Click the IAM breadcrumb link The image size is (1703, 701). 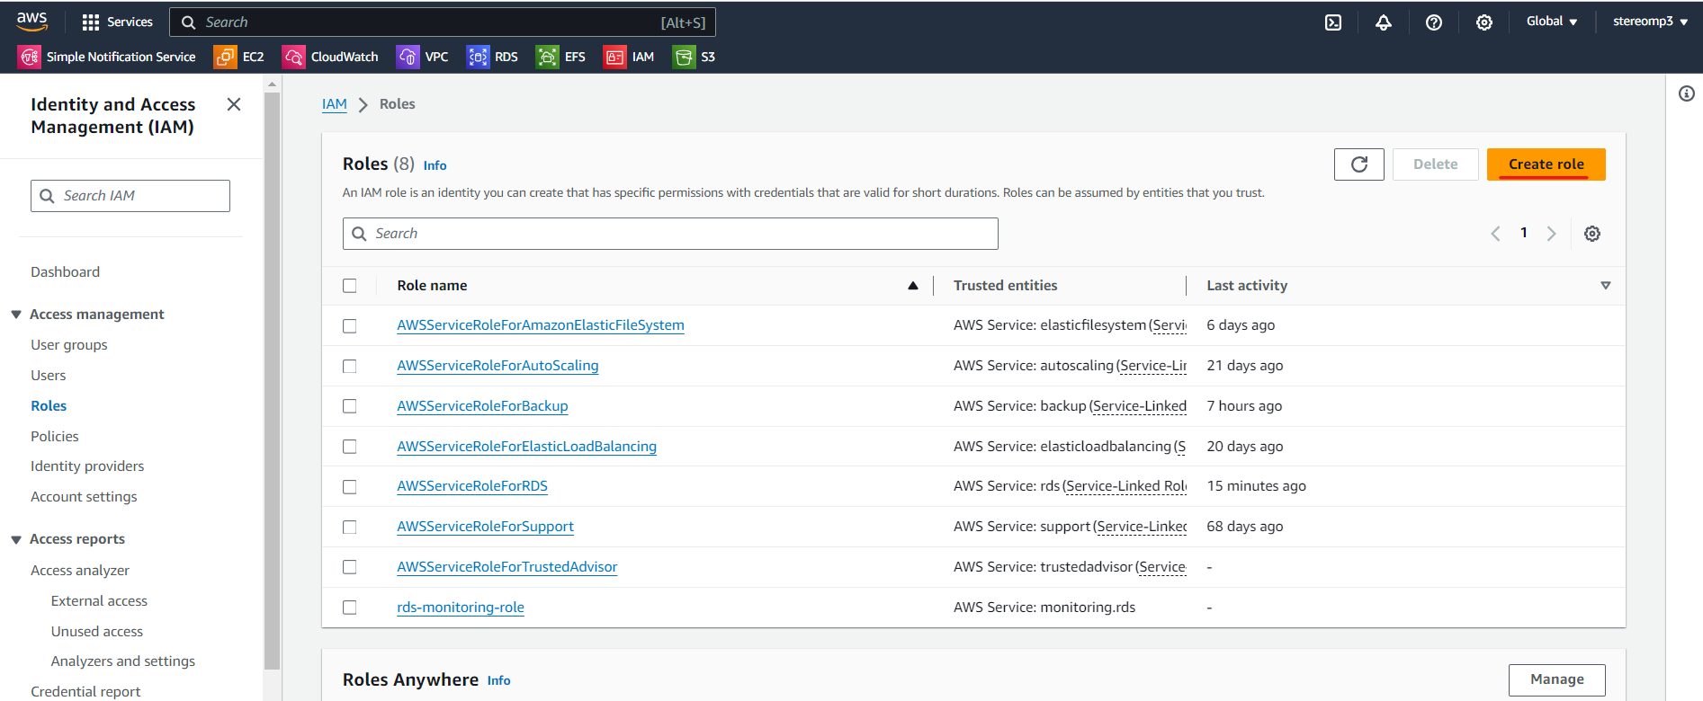(335, 104)
